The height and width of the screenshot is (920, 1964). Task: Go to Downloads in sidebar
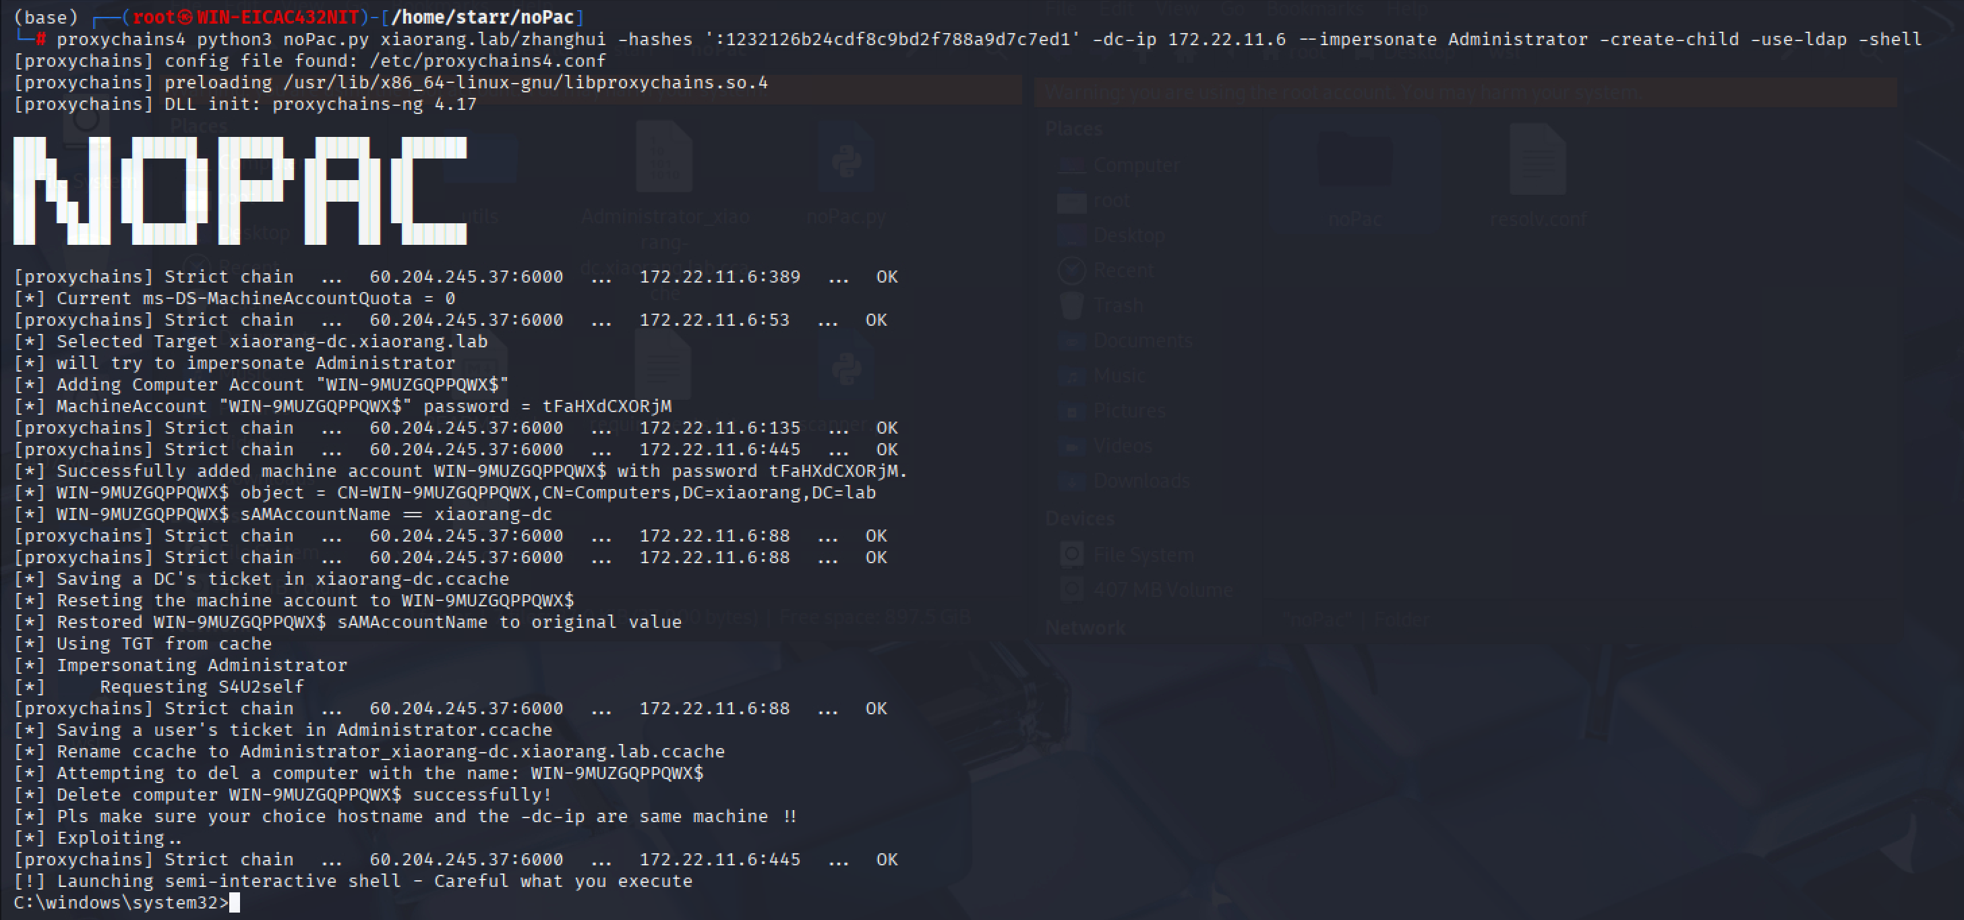coord(1141,481)
